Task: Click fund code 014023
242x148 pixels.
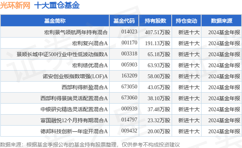Action: point(129,31)
